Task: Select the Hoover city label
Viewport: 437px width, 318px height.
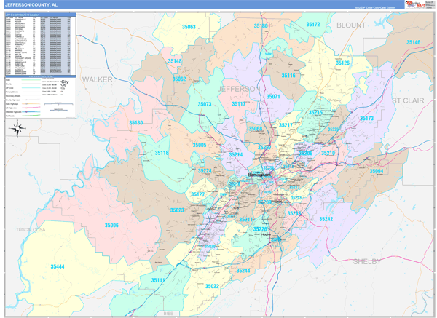Action: (x=265, y=236)
